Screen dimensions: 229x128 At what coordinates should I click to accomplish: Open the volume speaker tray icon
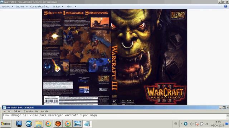(191, 124)
